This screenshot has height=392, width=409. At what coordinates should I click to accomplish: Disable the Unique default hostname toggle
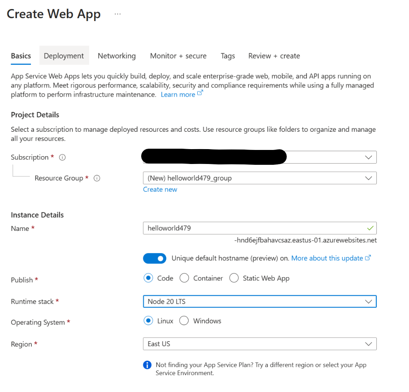tap(155, 258)
